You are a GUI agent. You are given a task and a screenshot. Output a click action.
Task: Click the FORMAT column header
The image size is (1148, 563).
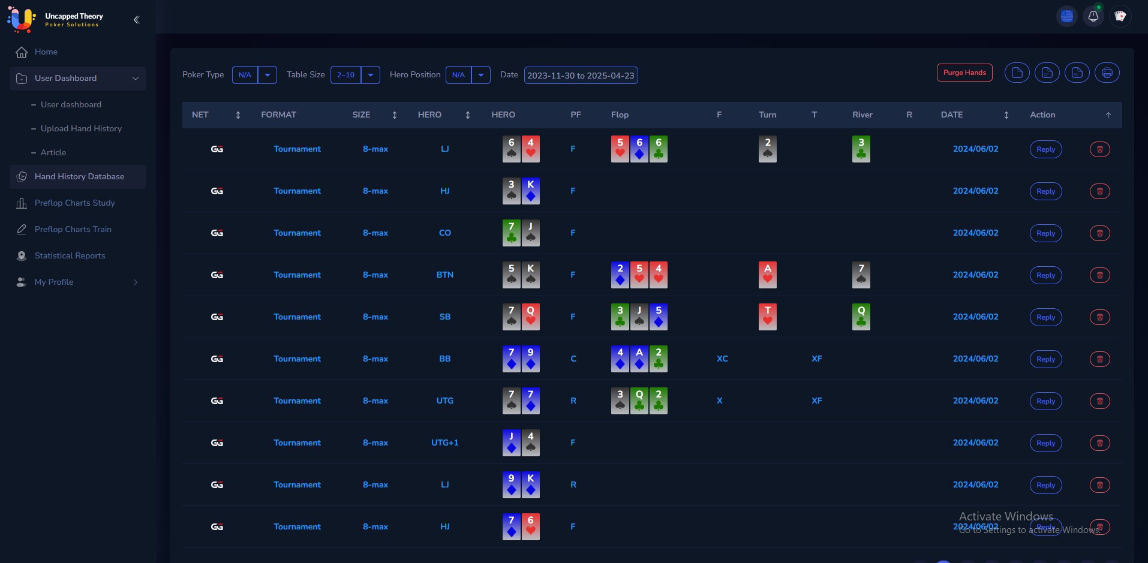click(x=278, y=115)
